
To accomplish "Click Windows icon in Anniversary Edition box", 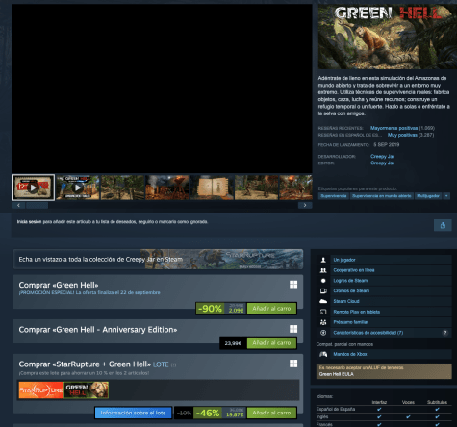I will click(293, 329).
